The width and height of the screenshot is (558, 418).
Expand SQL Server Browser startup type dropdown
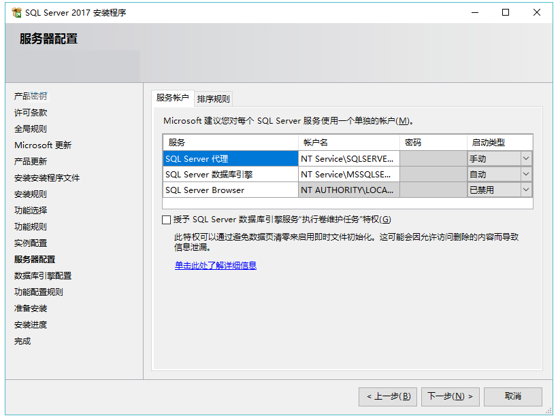click(x=526, y=190)
